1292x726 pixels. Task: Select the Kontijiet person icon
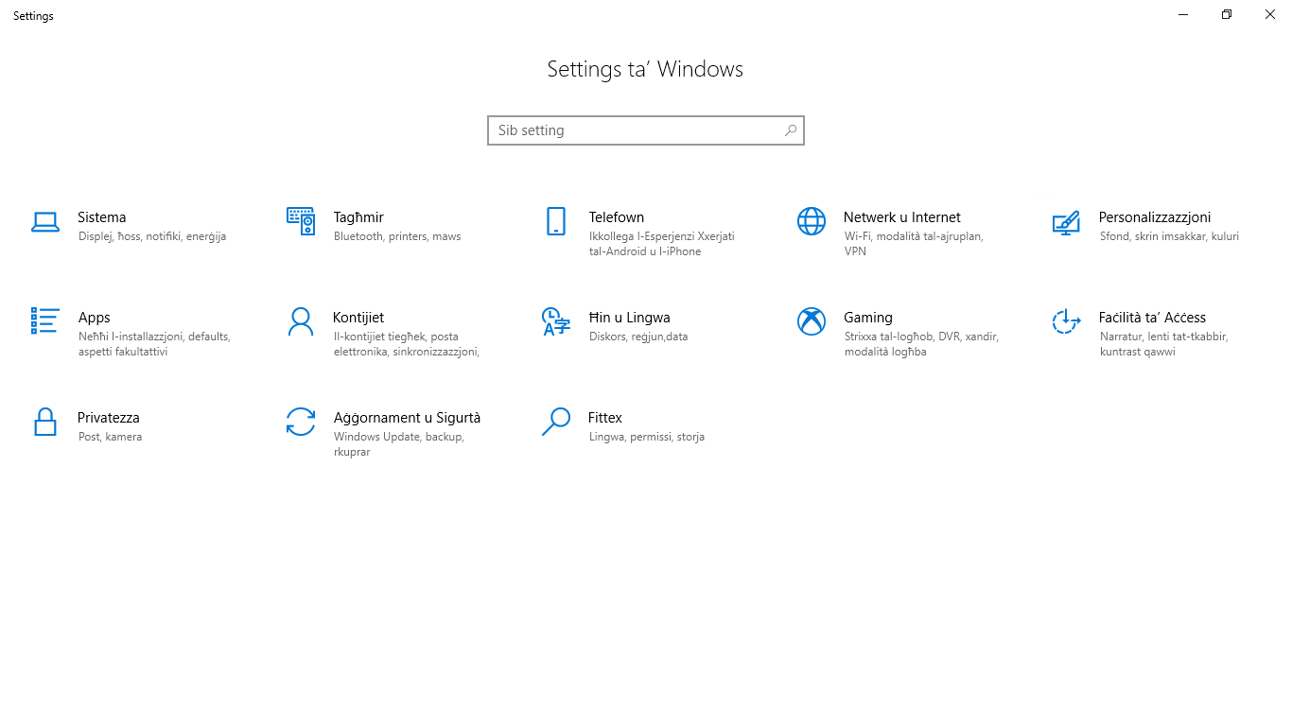coord(301,321)
